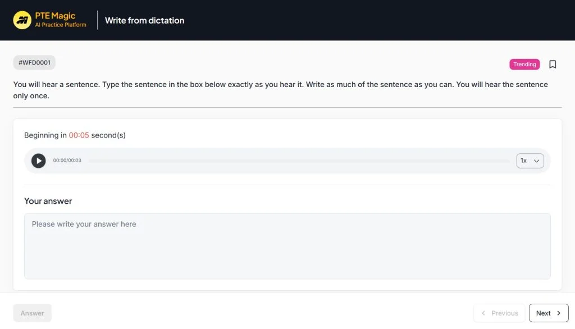
Task: Open the 1x playback speed dropdown
Action: point(530,161)
